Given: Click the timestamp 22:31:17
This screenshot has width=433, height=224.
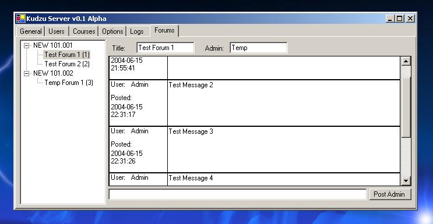Looking at the screenshot, I should pyautogui.click(x=123, y=115).
